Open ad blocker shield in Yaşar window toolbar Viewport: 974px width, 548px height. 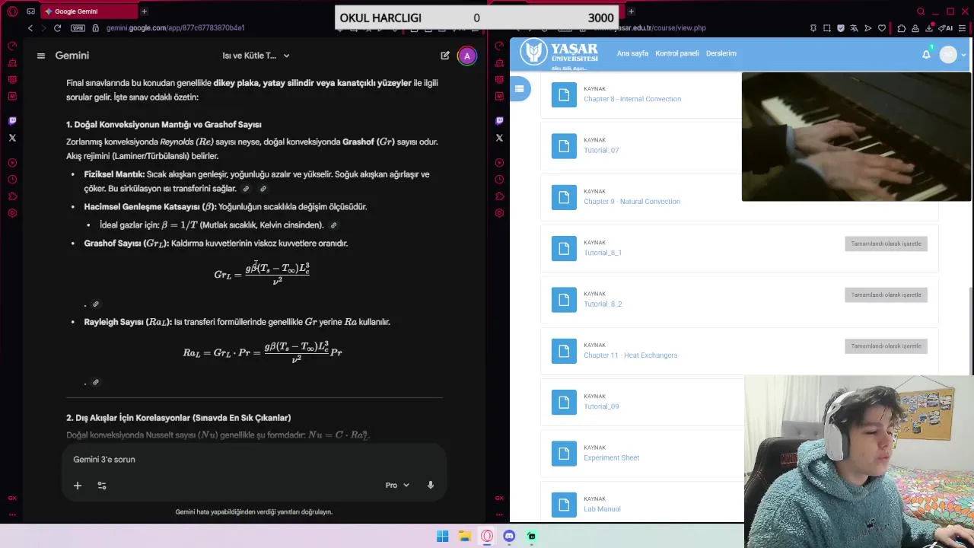point(841,28)
